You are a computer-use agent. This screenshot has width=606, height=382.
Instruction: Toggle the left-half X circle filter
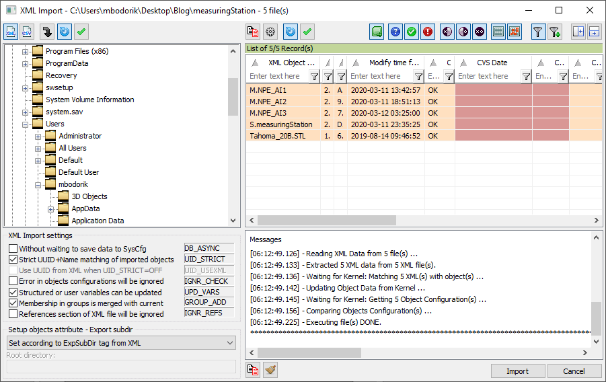click(x=447, y=32)
